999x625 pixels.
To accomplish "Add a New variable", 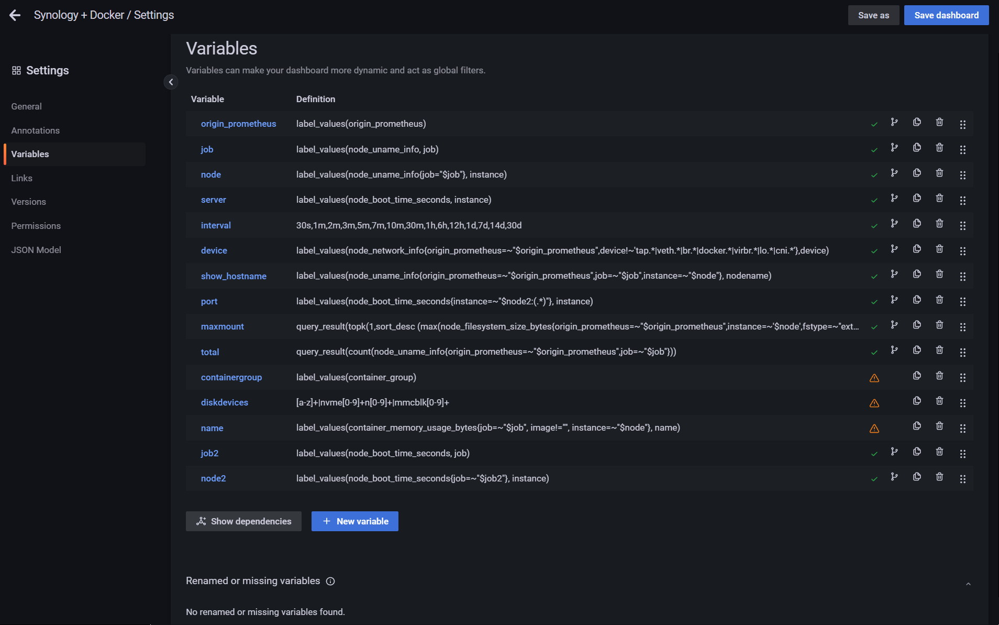I will (354, 521).
